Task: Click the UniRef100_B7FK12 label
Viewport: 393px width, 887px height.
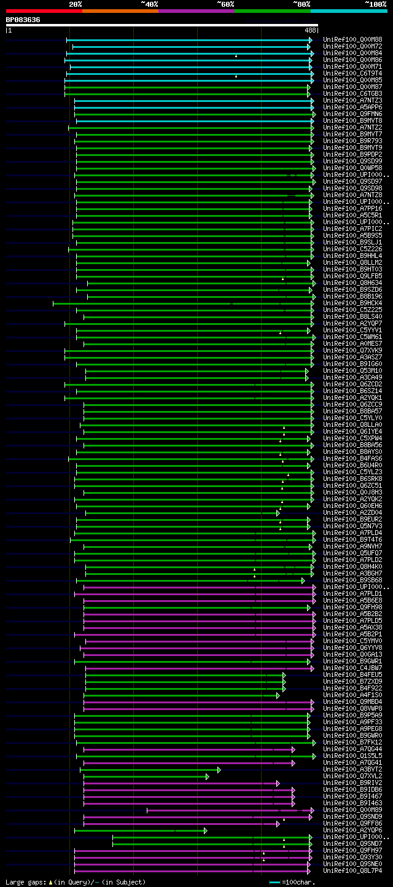Action: point(352,742)
